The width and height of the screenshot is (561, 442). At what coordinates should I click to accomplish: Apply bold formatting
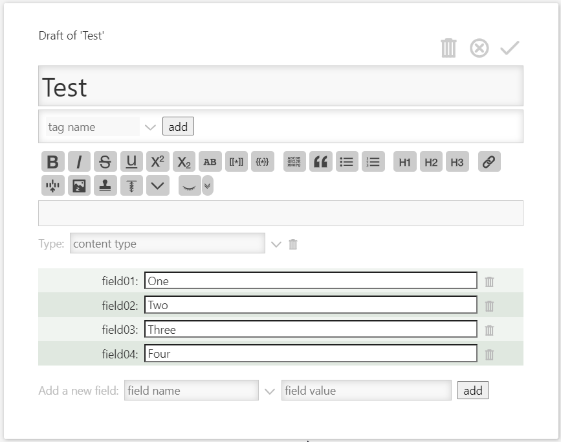tap(53, 161)
